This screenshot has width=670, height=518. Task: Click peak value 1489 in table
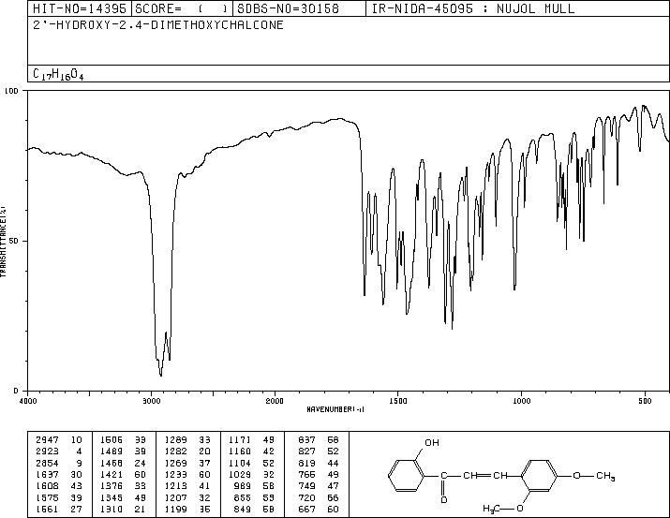pyautogui.click(x=112, y=451)
